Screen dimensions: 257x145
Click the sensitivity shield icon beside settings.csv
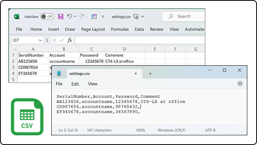(x=136, y=17)
